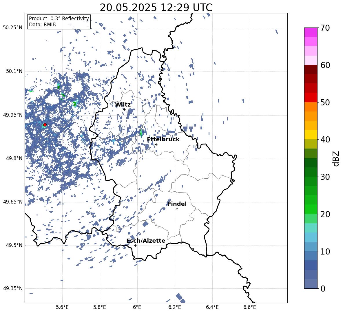Click the Esch/Alzette station cross marker

click(135, 246)
